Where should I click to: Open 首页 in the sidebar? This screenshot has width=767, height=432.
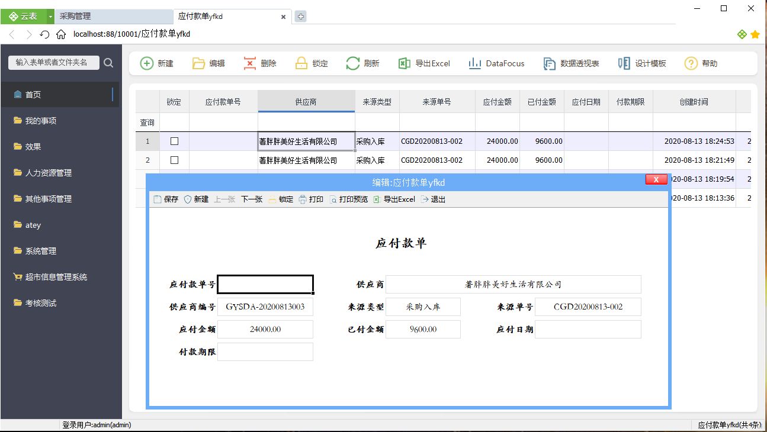(x=59, y=95)
